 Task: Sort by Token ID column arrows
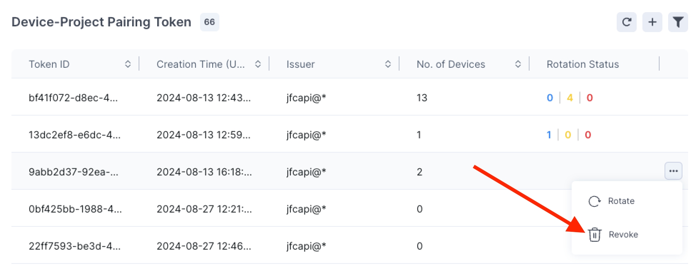pos(128,64)
